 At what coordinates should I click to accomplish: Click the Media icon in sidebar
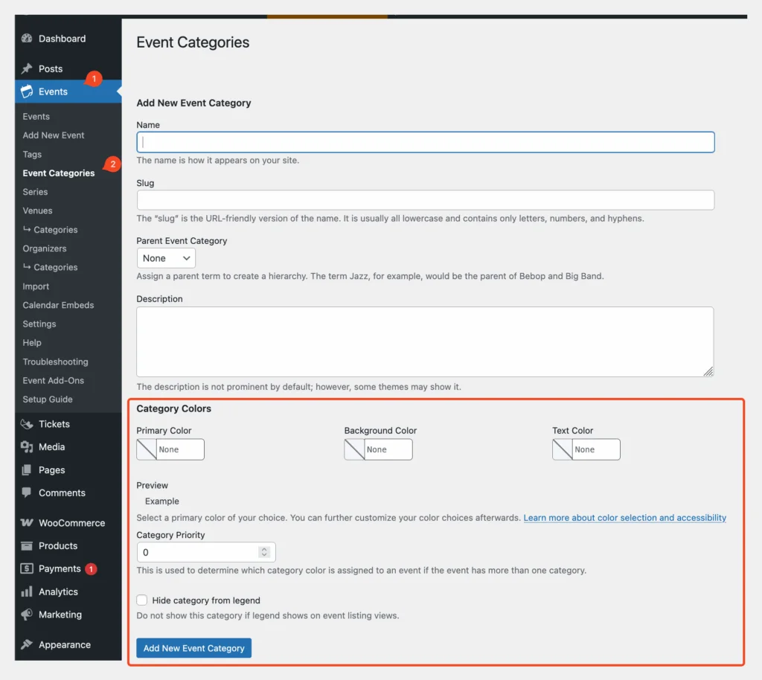(x=27, y=447)
